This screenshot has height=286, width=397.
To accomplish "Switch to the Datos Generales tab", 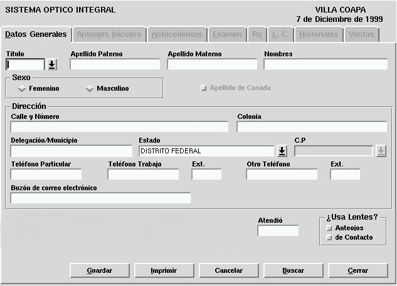I will pos(36,34).
